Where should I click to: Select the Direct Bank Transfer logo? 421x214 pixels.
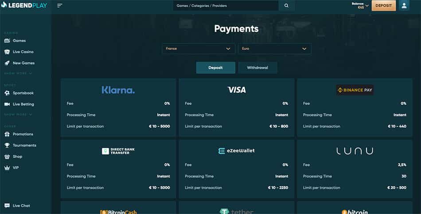[x=118, y=151]
